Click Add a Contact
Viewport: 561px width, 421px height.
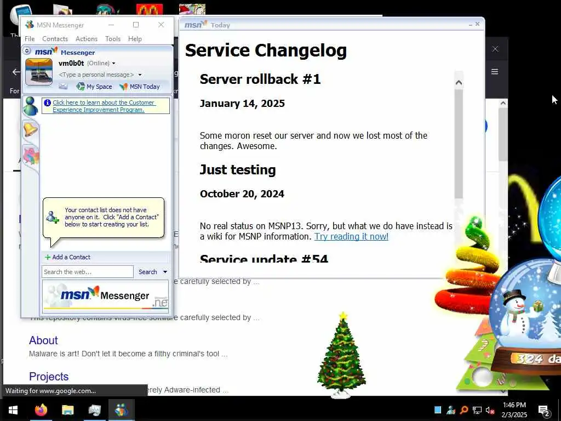[x=67, y=257]
